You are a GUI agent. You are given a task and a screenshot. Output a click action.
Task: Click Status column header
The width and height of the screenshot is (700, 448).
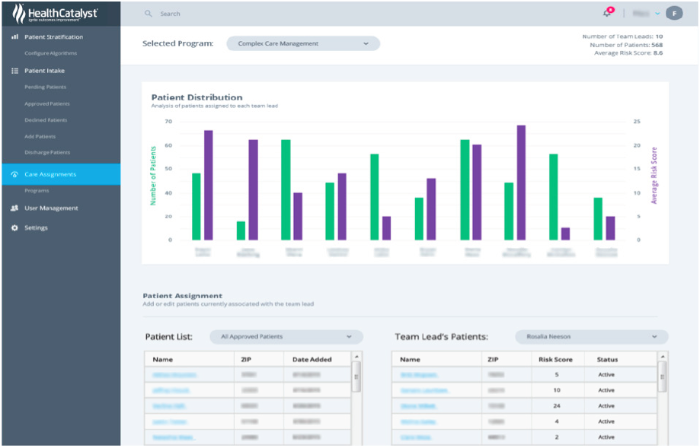(607, 359)
